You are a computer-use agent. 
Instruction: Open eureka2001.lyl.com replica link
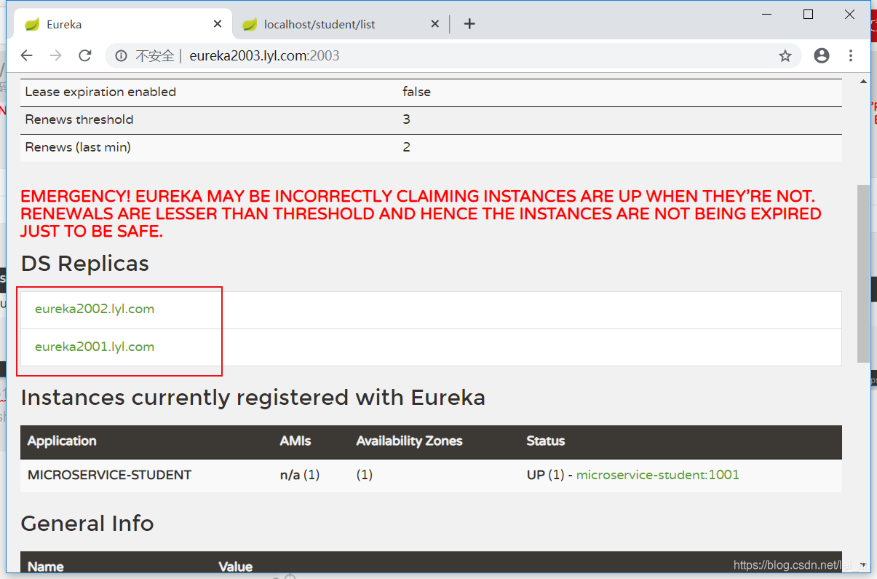click(95, 347)
